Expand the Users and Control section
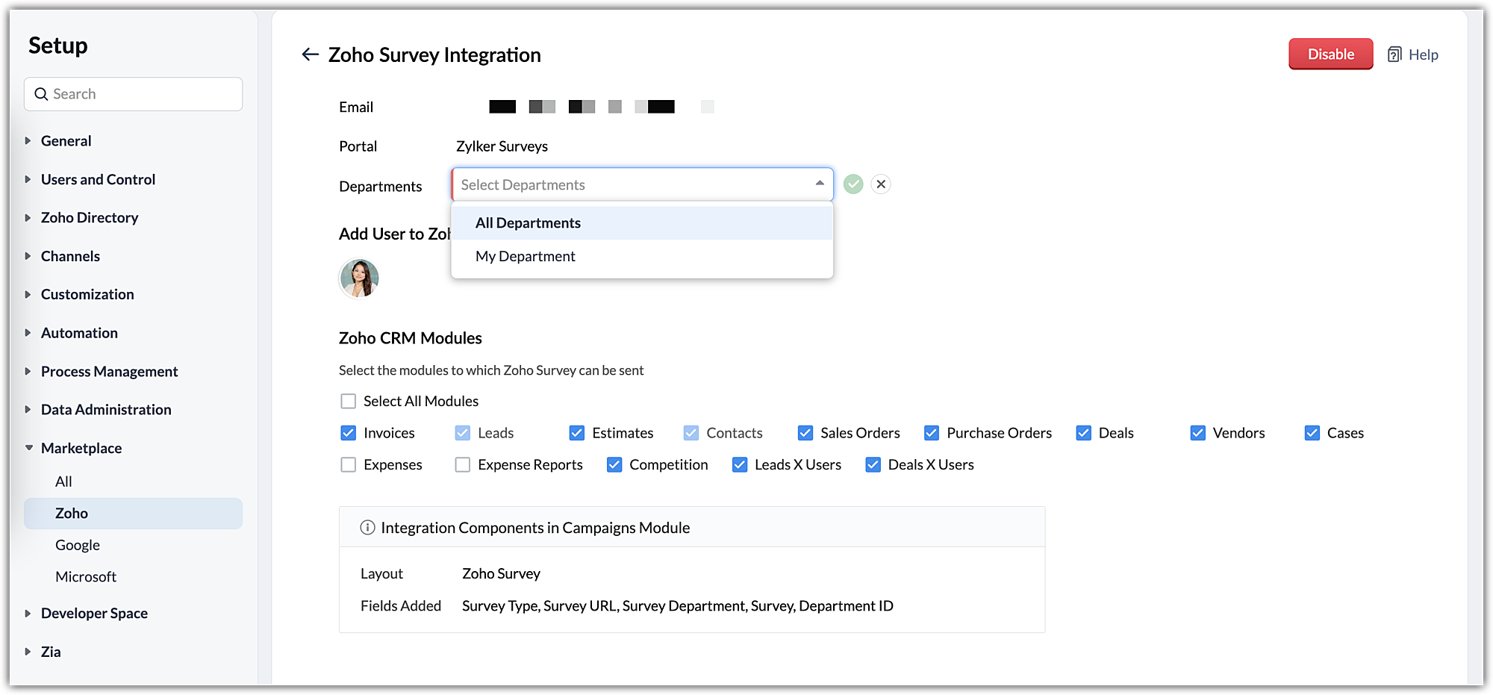Viewport: 1493px width, 695px height. (x=28, y=179)
